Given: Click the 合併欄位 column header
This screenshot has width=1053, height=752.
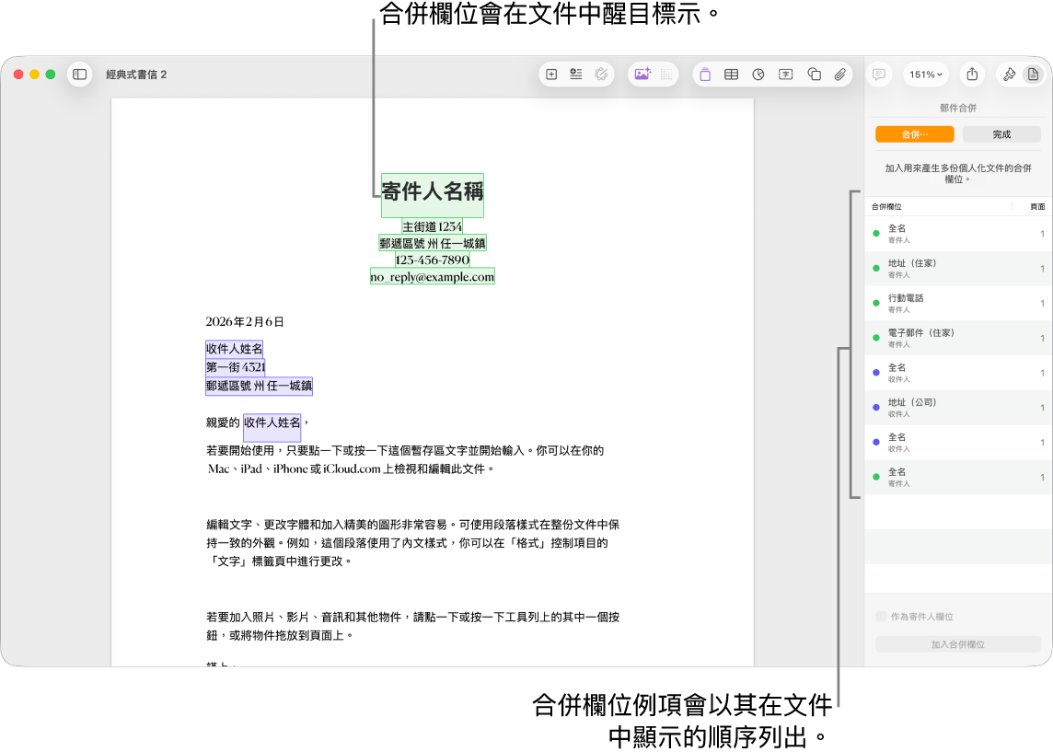Looking at the screenshot, I should [886, 207].
